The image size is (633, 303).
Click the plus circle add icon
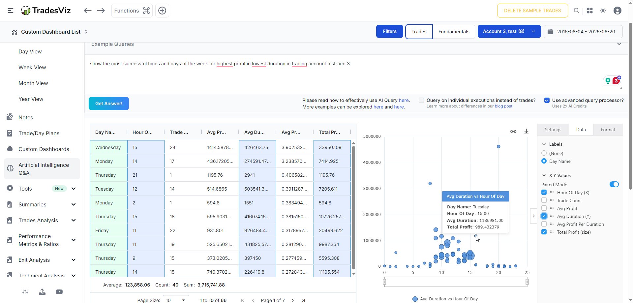point(162,11)
